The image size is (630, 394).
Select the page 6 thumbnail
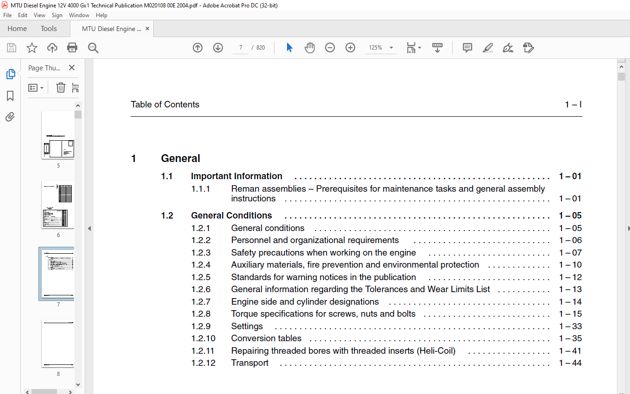click(x=58, y=204)
